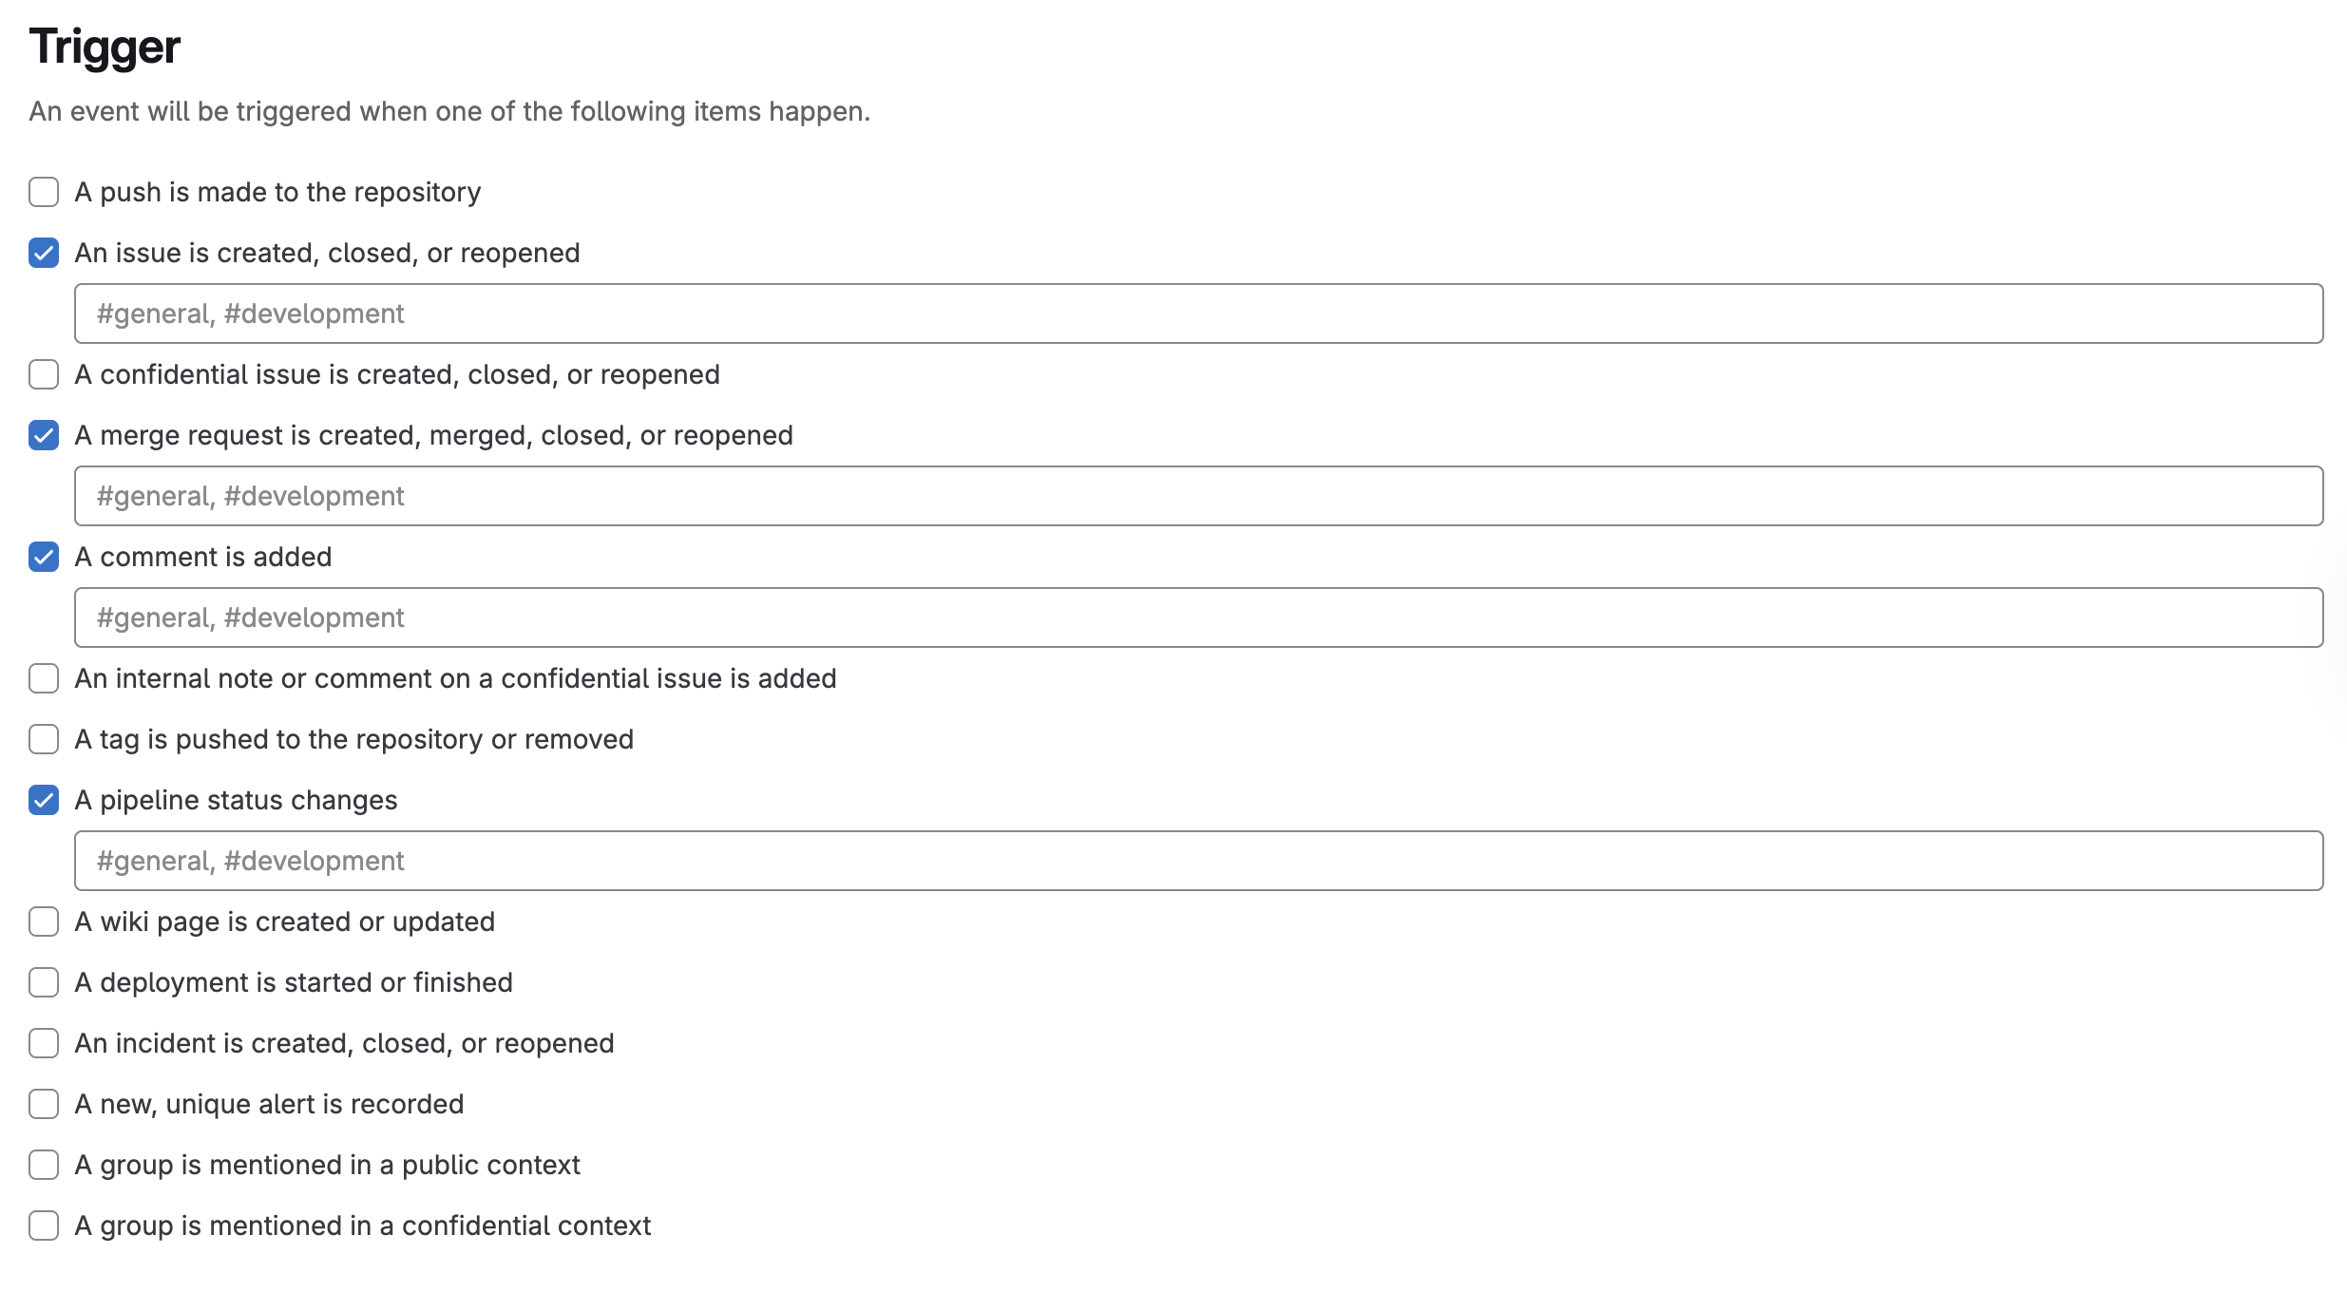
Task: Check the wiki page created or updated box
Action: 44,921
